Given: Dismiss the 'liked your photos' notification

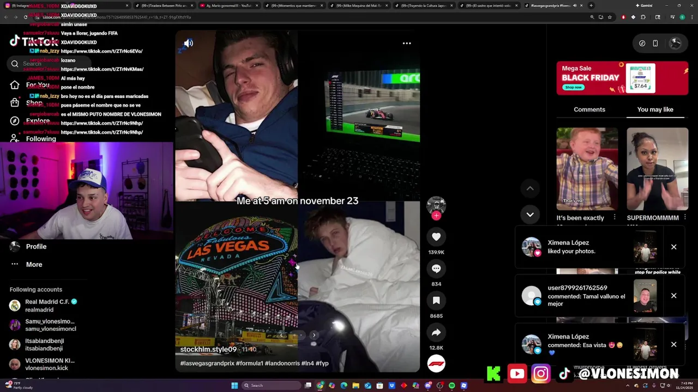Looking at the screenshot, I should (x=673, y=247).
